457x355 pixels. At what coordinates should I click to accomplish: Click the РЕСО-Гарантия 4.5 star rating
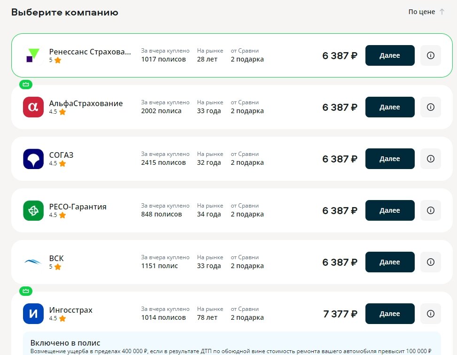point(57,215)
